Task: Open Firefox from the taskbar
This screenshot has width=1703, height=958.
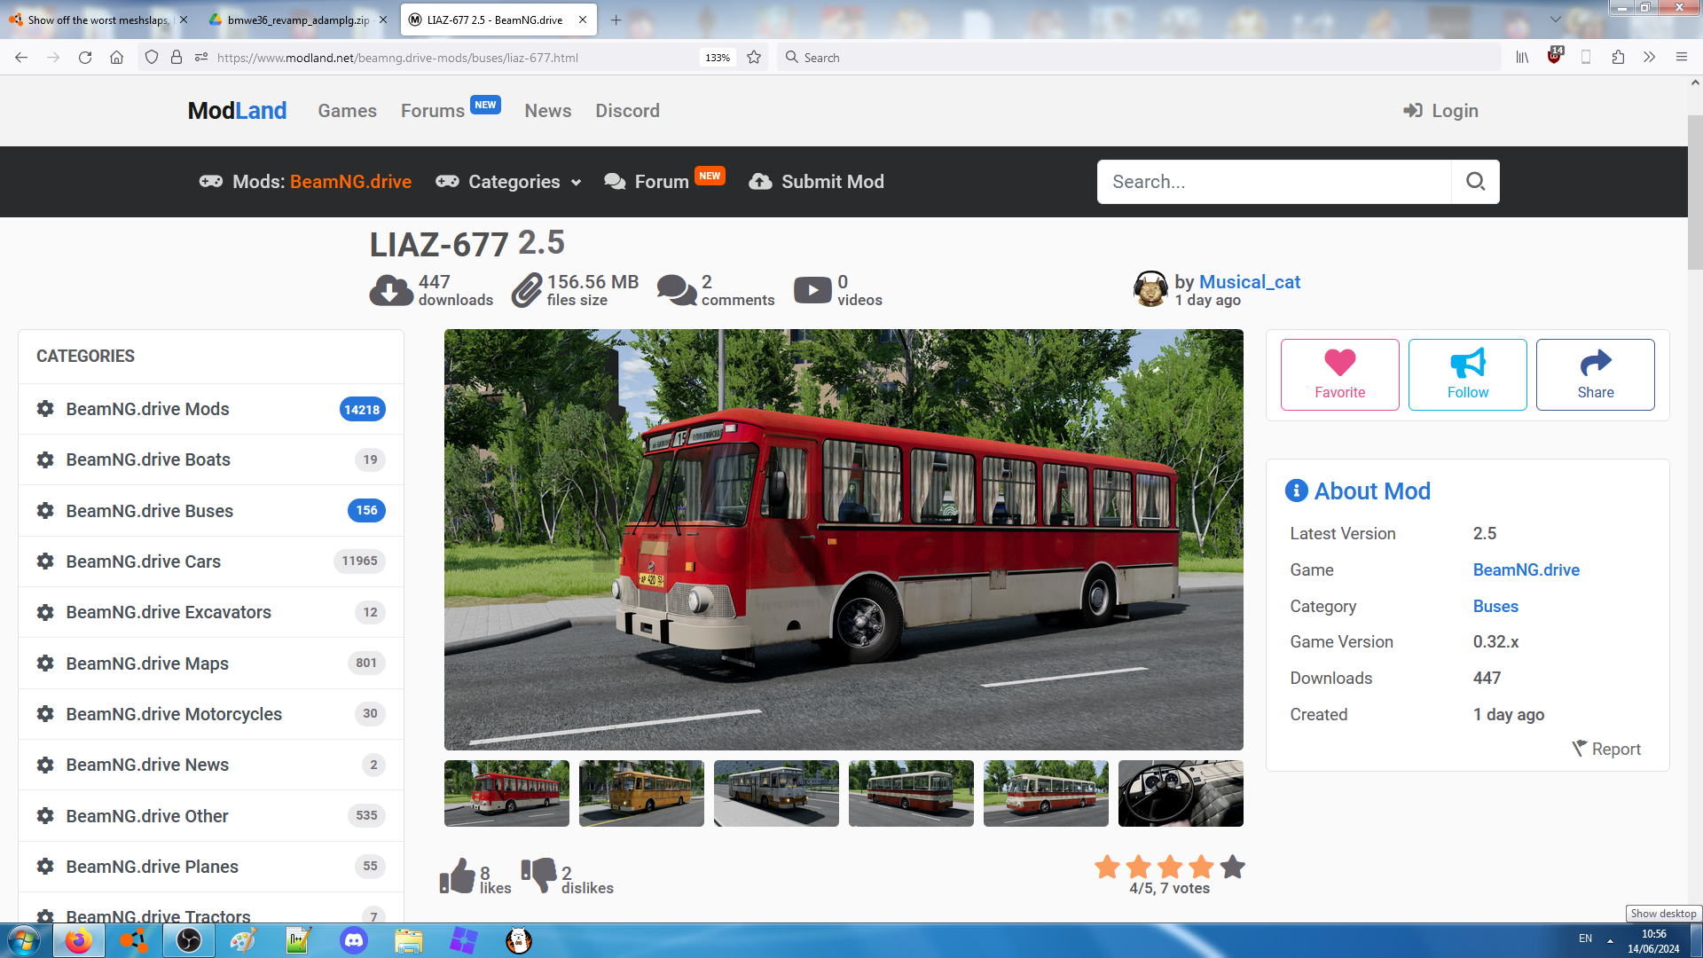Action: pos(78,940)
